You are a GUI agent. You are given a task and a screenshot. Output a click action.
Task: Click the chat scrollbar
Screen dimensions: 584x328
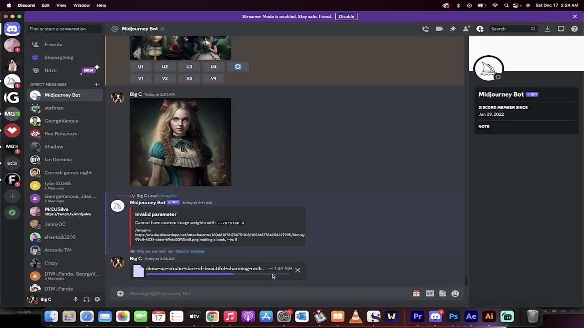[x=466, y=282]
